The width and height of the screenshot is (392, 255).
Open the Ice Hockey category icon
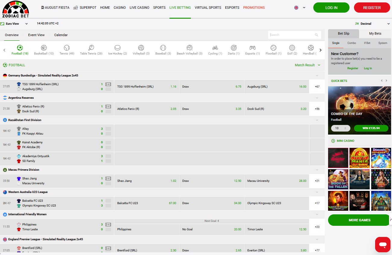[x=117, y=48]
